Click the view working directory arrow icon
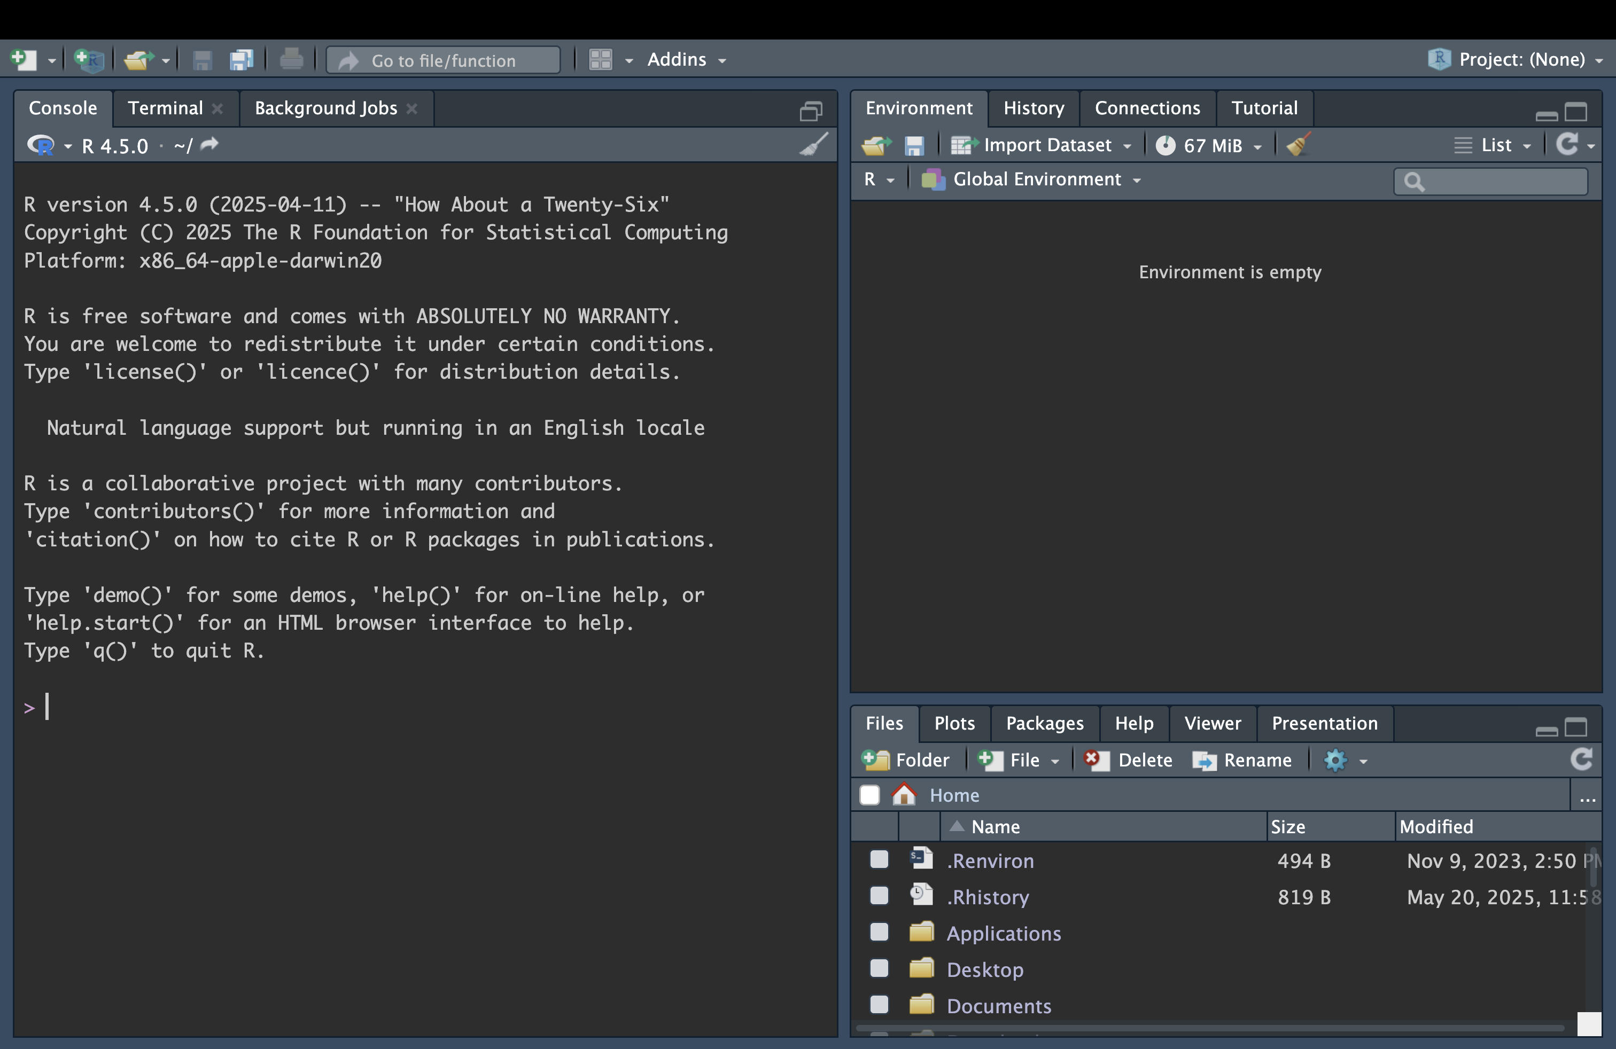The image size is (1616, 1049). pyautogui.click(x=210, y=144)
